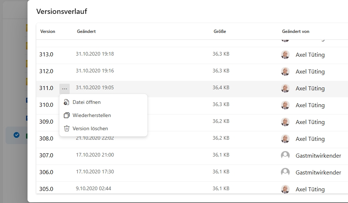348x203 pixels.
Task: Select Wiederherstellen in the context menu
Action: (x=92, y=115)
